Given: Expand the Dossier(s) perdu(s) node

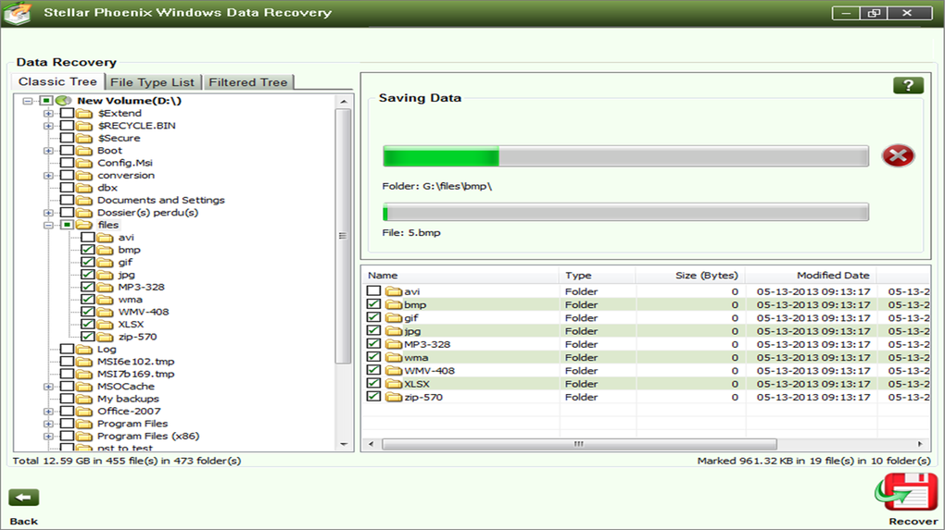Looking at the screenshot, I should tap(48, 213).
